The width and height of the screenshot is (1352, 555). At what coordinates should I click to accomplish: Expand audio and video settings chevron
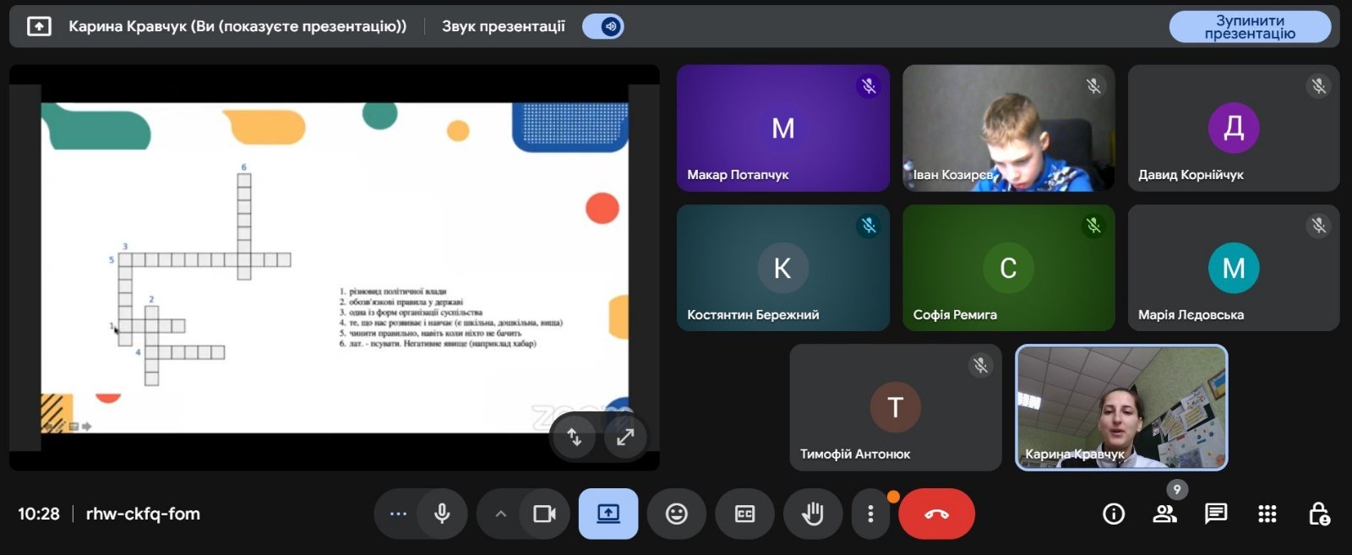pos(500,514)
